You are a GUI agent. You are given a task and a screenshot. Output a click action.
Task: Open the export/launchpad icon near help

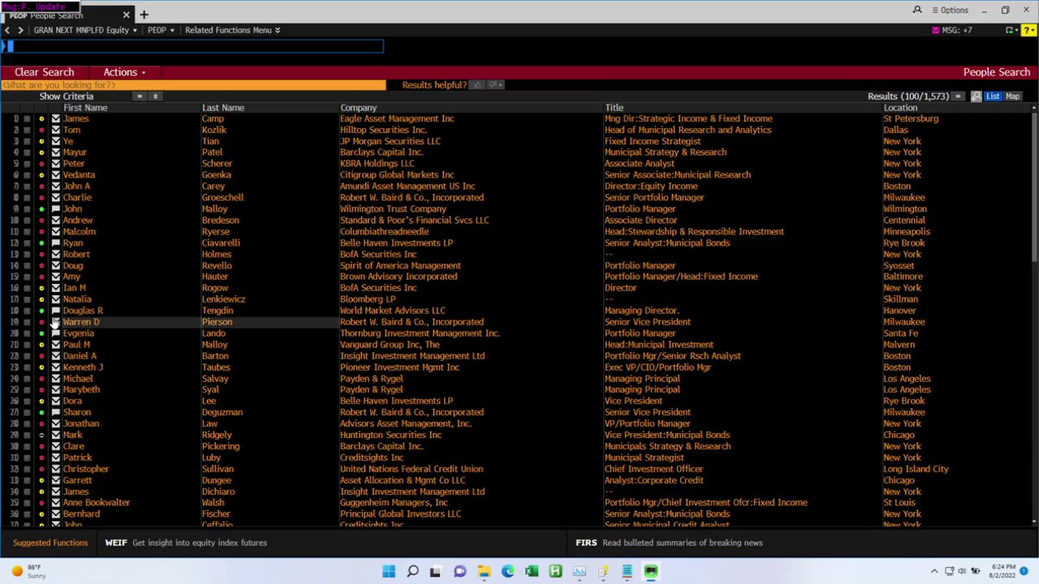pyautogui.click(x=1011, y=30)
